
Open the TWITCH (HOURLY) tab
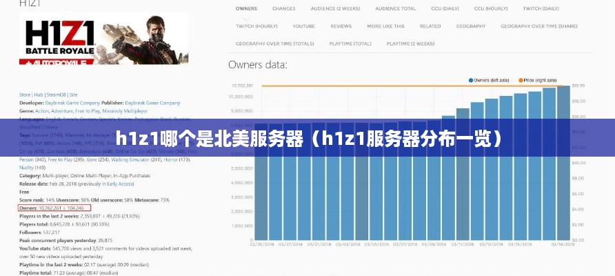tap(256, 26)
